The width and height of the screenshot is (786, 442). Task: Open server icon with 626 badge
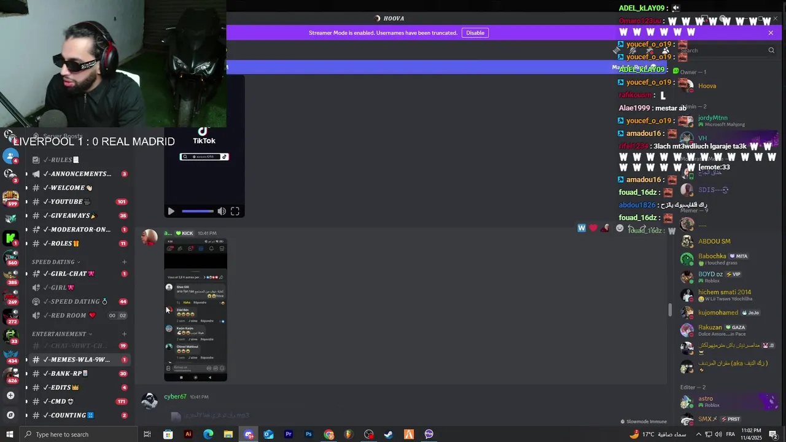pos(10,374)
